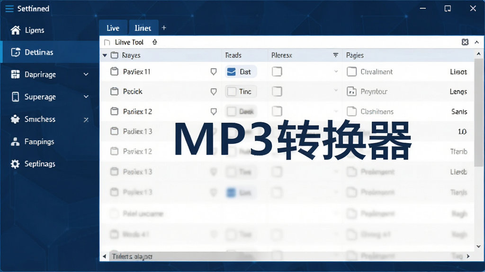The width and height of the screenshot is (485, 272).
Task: Expand the Daprirage sidebar section
Action: pos(86,74)
